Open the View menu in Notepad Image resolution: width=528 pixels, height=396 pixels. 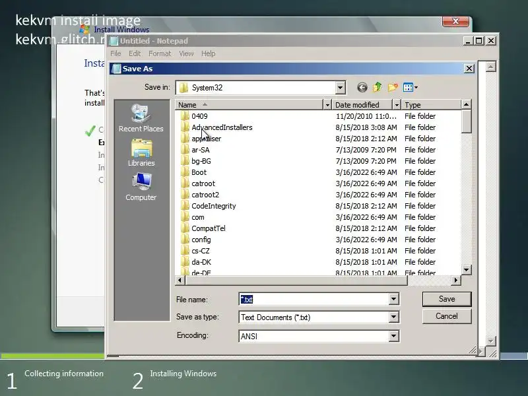[186, 53]
